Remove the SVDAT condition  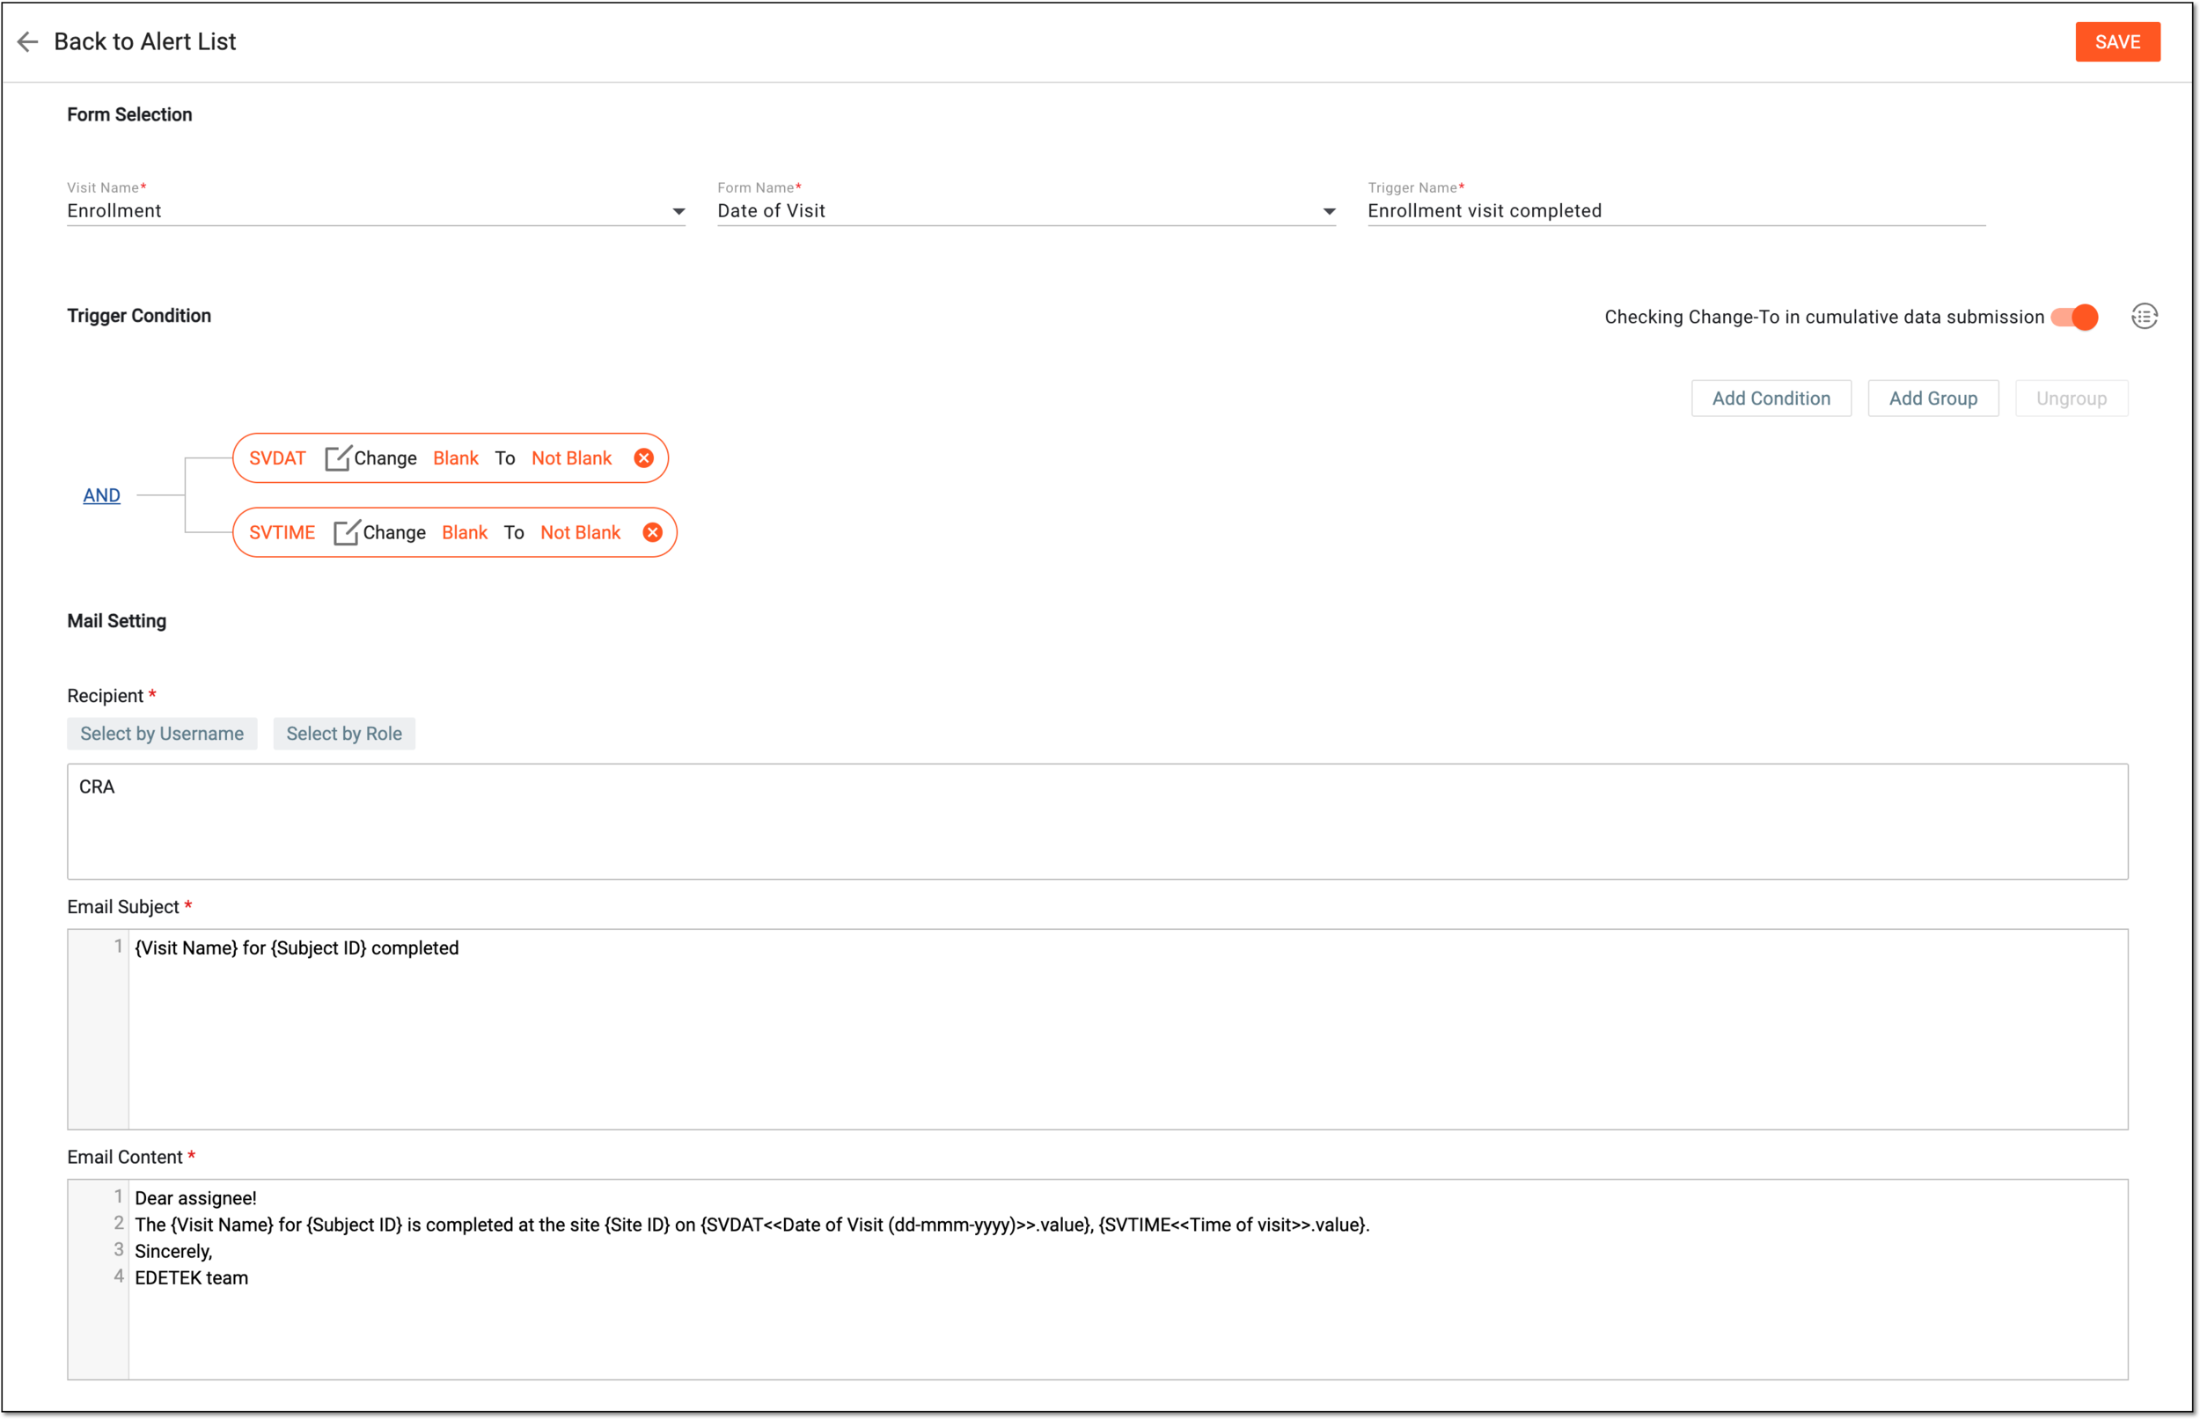coord(643,458)
